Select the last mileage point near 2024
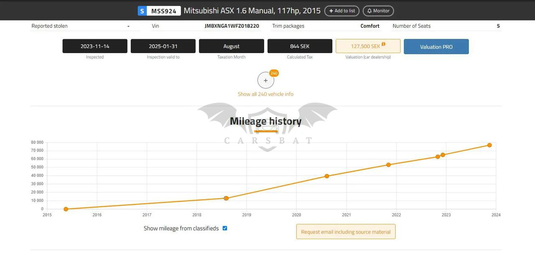 [489, 145]
